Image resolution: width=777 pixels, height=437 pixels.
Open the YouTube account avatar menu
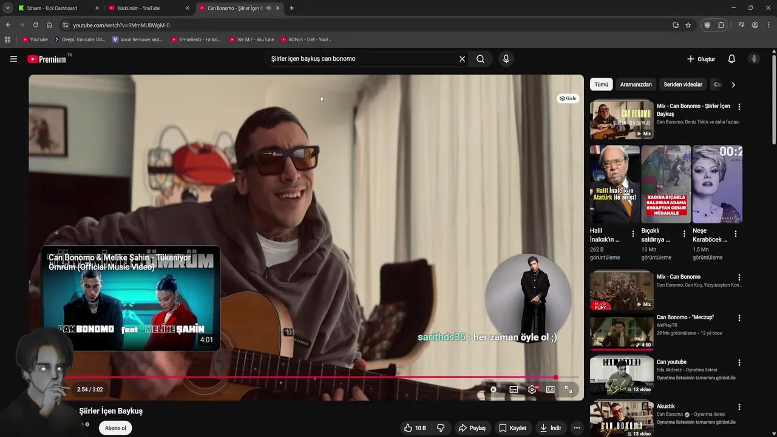point(754,59)
